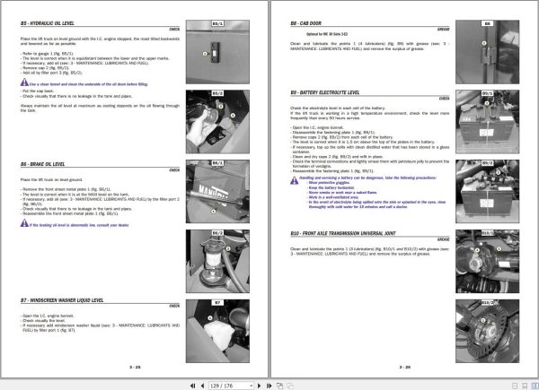Click the B10/1 universal joint photo
The height and width of the screenshot is (390, 539).
point(488,262)
